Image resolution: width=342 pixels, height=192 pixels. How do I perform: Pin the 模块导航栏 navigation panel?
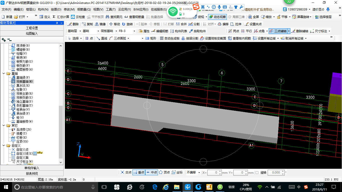57,23
